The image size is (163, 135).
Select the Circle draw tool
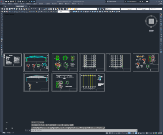(1, 28)
